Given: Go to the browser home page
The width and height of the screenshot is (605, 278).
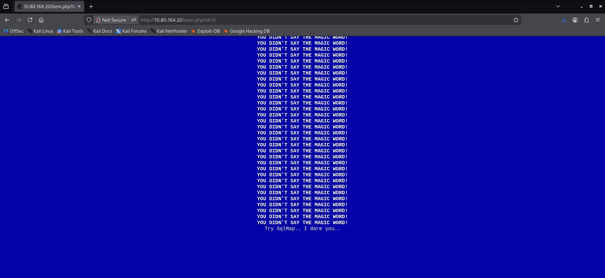Looking at the screenshot, I should click(x=41, y=20).
